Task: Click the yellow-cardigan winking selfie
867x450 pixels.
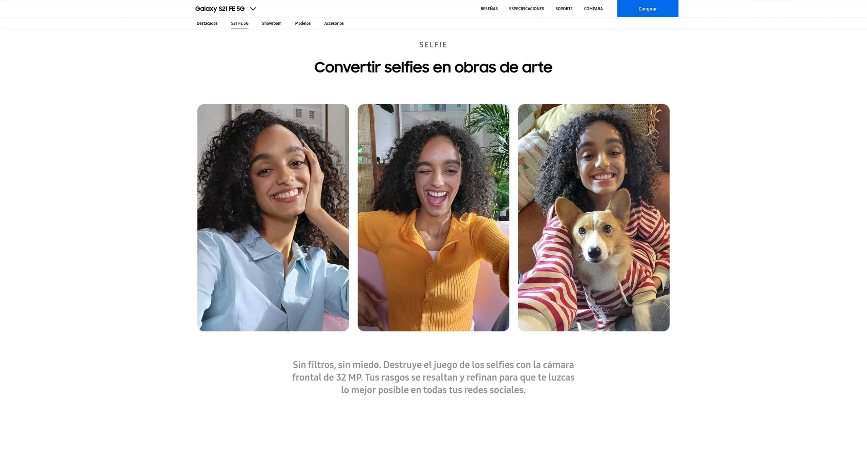Action: [433, 217]
